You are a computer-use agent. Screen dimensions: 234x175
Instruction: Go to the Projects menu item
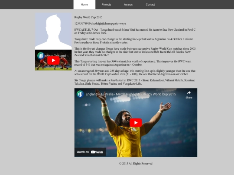(106, 4)
